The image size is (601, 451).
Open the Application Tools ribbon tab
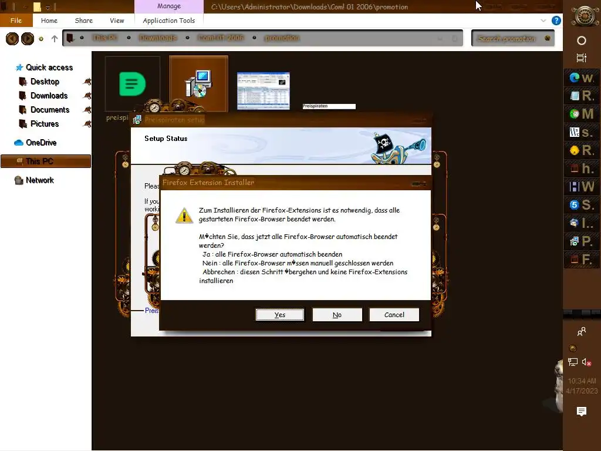(x=168, y=21)
